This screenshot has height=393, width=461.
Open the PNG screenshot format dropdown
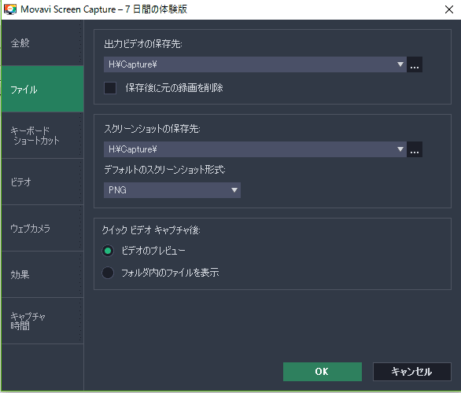point(172,190)
